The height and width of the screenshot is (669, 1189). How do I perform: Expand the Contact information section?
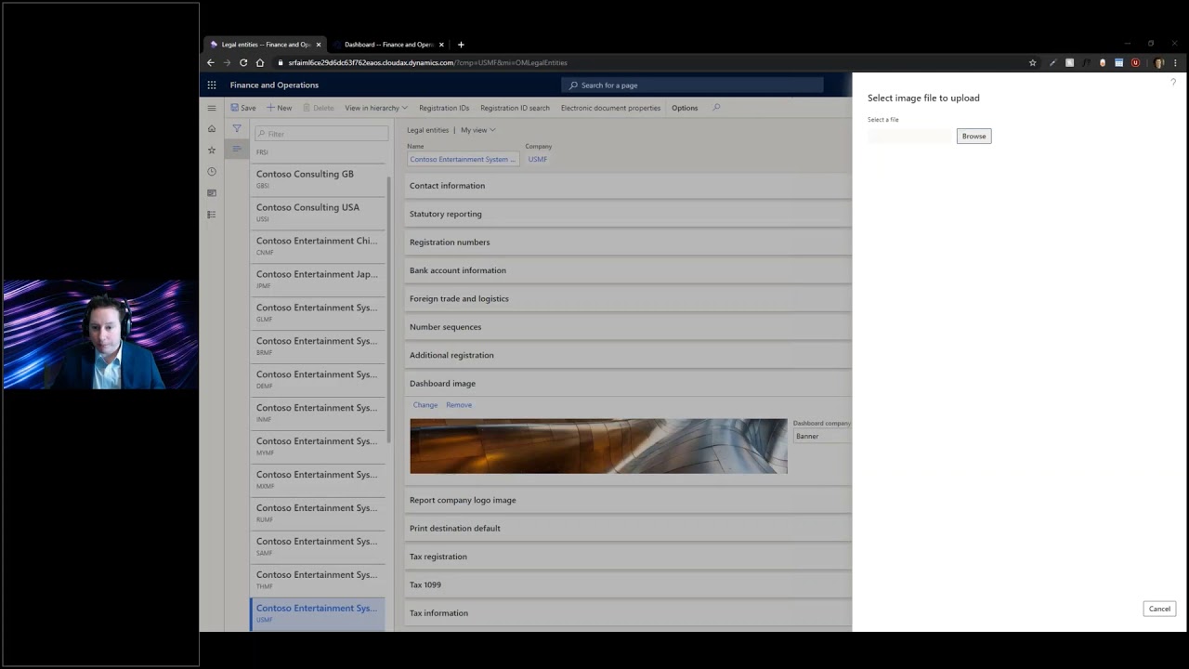629,186
